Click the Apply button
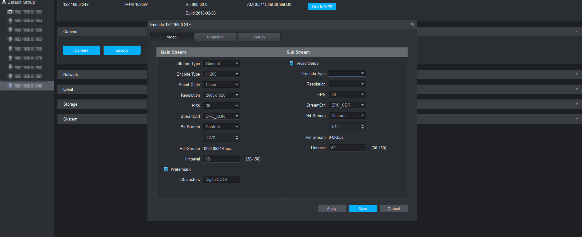 (332, 208)
